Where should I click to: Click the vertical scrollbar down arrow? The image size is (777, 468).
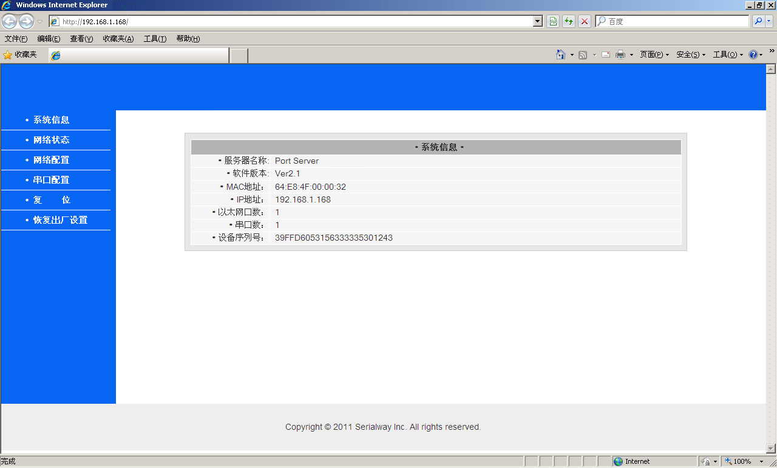[x=772, y=447]
